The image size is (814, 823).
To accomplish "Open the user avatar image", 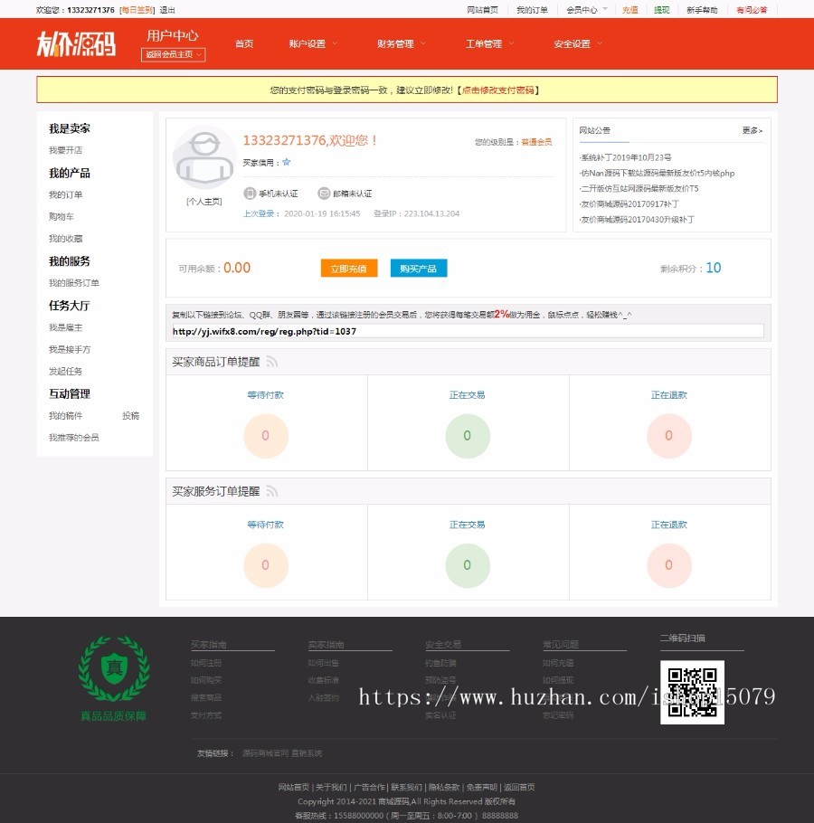I will (204, 158).
